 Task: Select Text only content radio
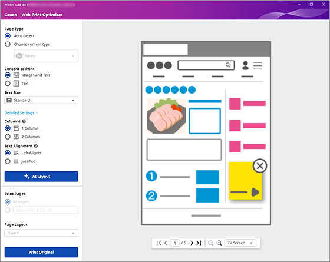coord(8,84)
